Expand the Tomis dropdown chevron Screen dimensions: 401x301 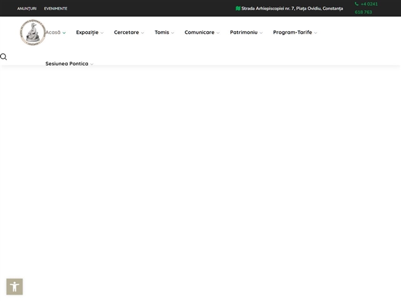[173, 33]
